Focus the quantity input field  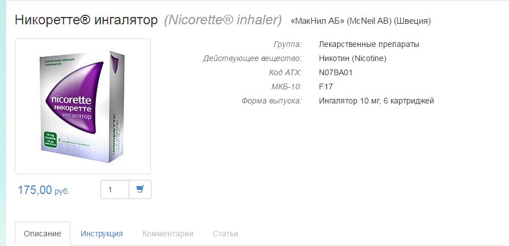coord(115,189)
